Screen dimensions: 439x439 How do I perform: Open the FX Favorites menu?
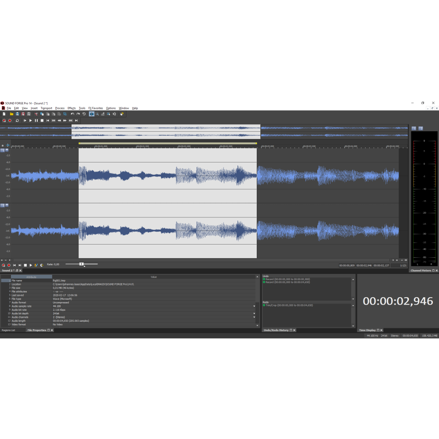pos(95,108)
